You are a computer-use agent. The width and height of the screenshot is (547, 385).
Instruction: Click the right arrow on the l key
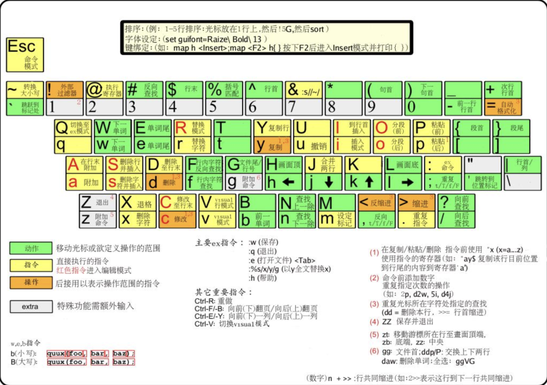tap(407, 182)
